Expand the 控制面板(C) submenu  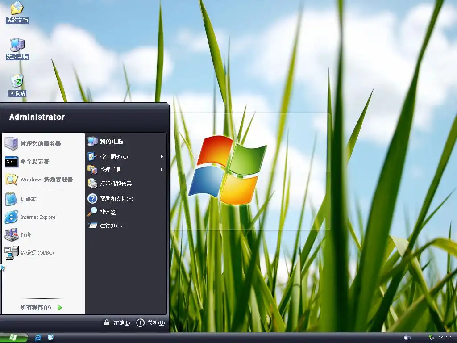tap(126, 157)
